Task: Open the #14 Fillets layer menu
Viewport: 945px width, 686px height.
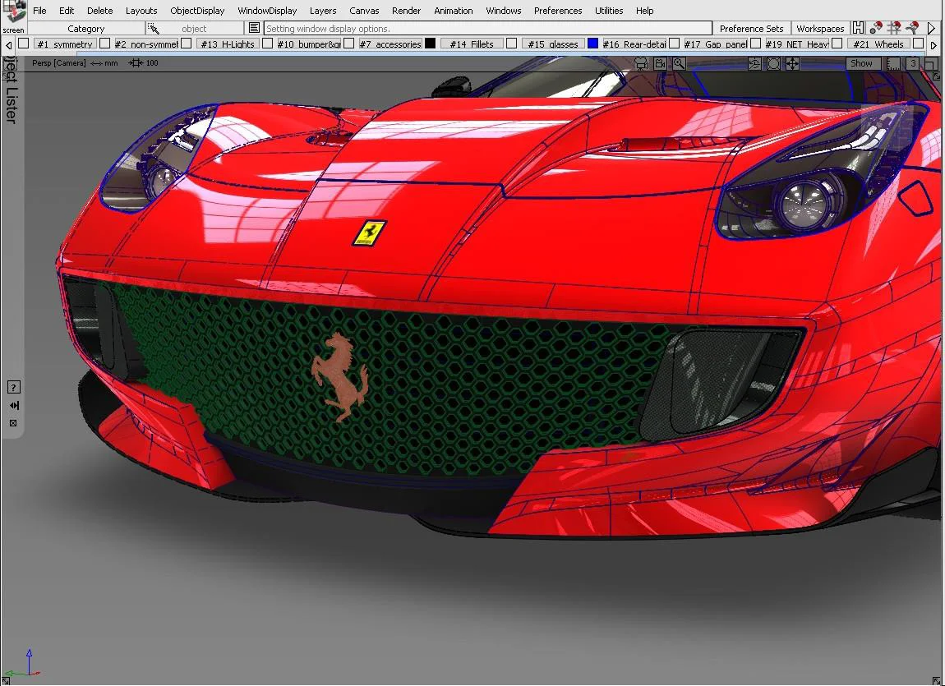Action: pos(472,44)
